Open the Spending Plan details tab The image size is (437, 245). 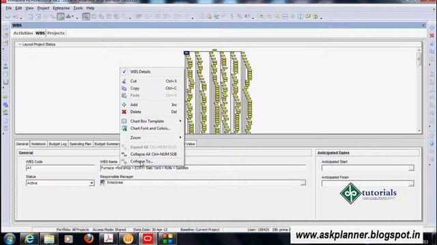click(81, 144)
